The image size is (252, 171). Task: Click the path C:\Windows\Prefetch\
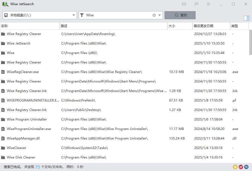coord(78,100)
